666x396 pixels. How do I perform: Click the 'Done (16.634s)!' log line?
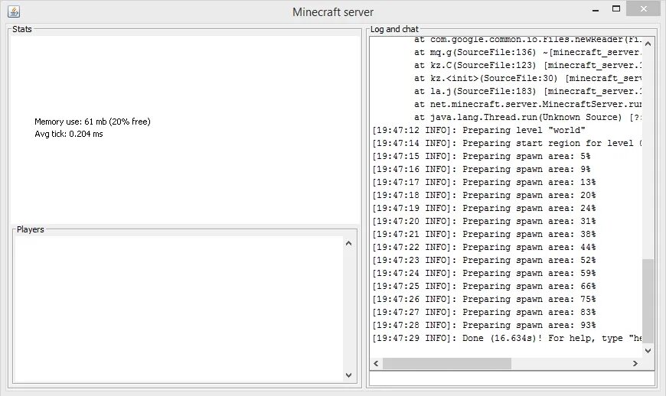pos(507,339)
